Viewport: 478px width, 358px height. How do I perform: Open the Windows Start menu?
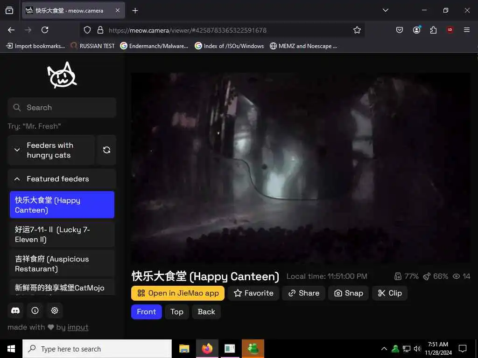click(x=11, y=349)
